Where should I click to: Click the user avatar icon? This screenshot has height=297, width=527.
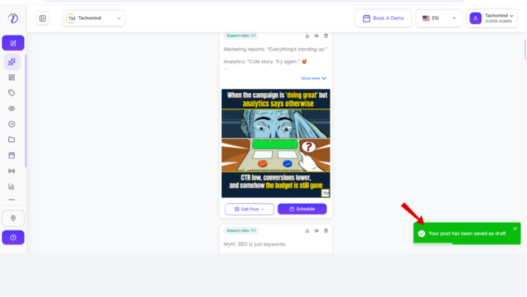pos(476,19)
